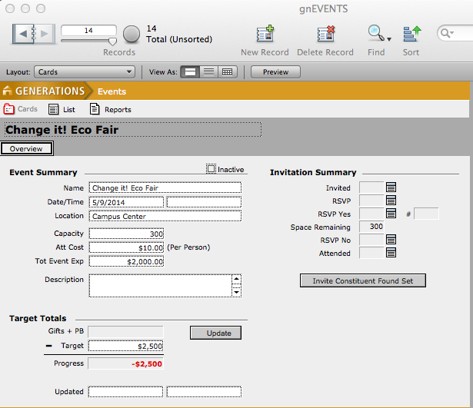
Task: Click the Location field with Campus Center
Action: point(165,216)
